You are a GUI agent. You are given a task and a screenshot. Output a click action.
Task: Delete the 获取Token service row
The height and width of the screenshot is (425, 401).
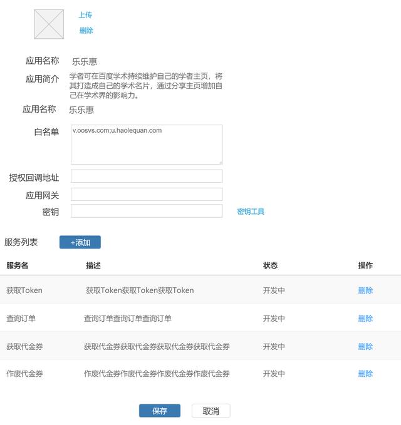(x=365, y=290)
